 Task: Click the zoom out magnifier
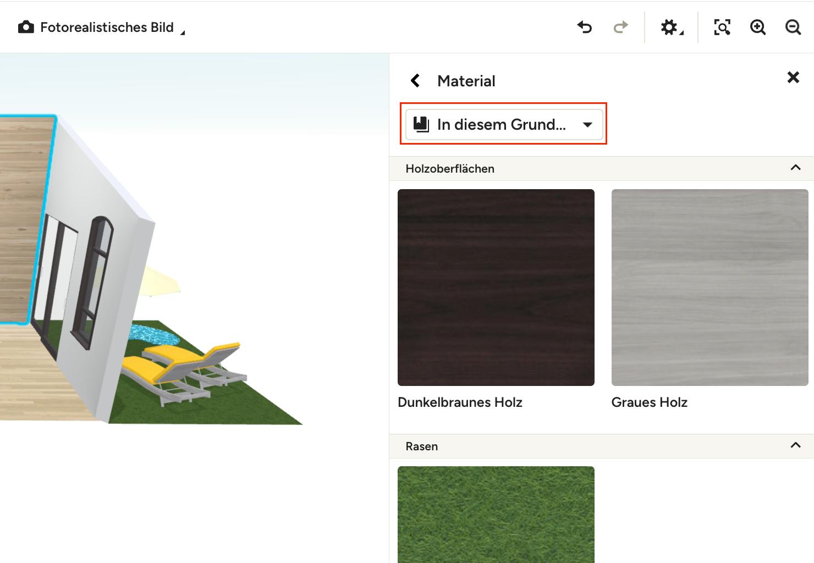(x=793, y=27)
